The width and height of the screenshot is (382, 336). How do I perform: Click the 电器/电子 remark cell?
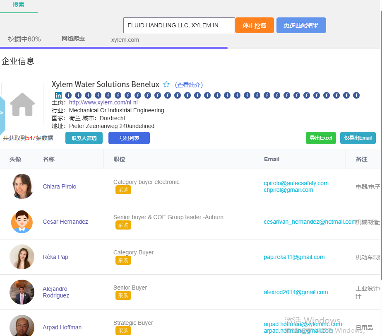pyautogui.click(x=368, y=187)
